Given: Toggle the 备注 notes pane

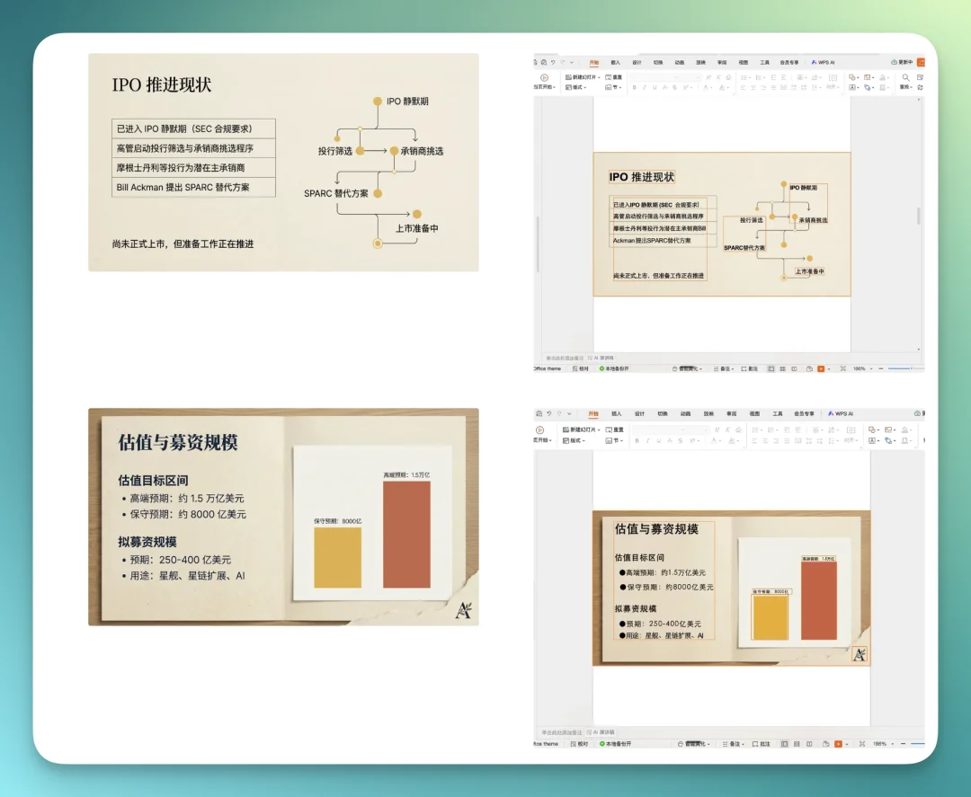Looking at the screenshot, I should [x=726, y=368].
